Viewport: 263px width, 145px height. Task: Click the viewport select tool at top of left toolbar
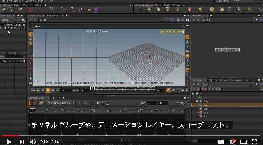[30, 35]
